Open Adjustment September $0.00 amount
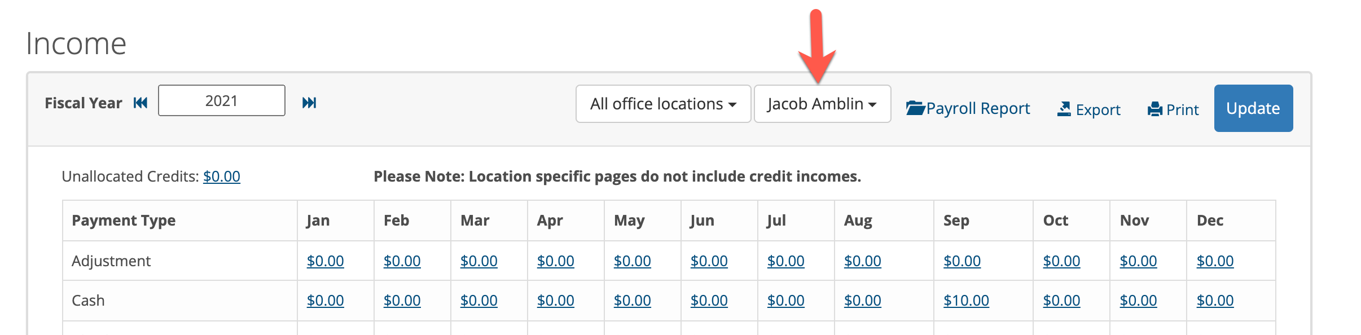Viewport: 1361px width, 335px height. click(962, 261)
